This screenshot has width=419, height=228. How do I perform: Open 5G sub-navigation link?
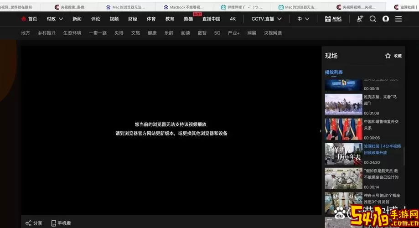[x=217, y=33]
